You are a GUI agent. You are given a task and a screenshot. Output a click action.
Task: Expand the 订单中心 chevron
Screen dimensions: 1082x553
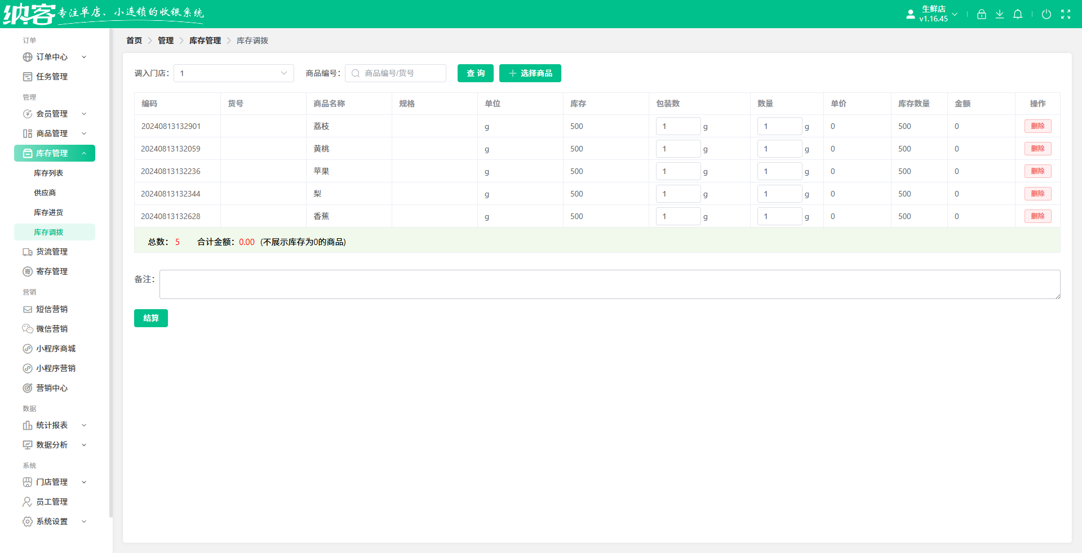pos(84,57)
